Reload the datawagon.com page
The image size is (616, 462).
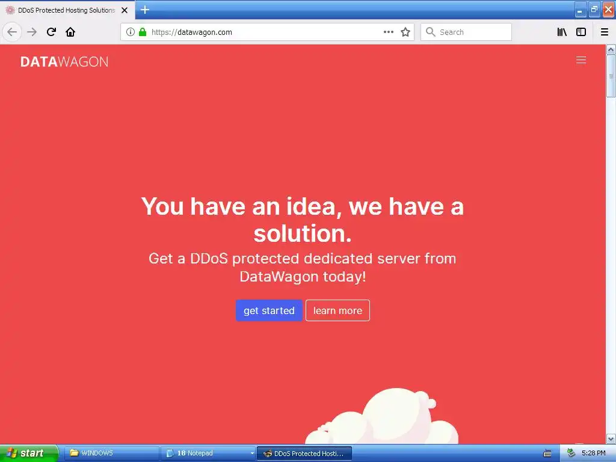51,32
